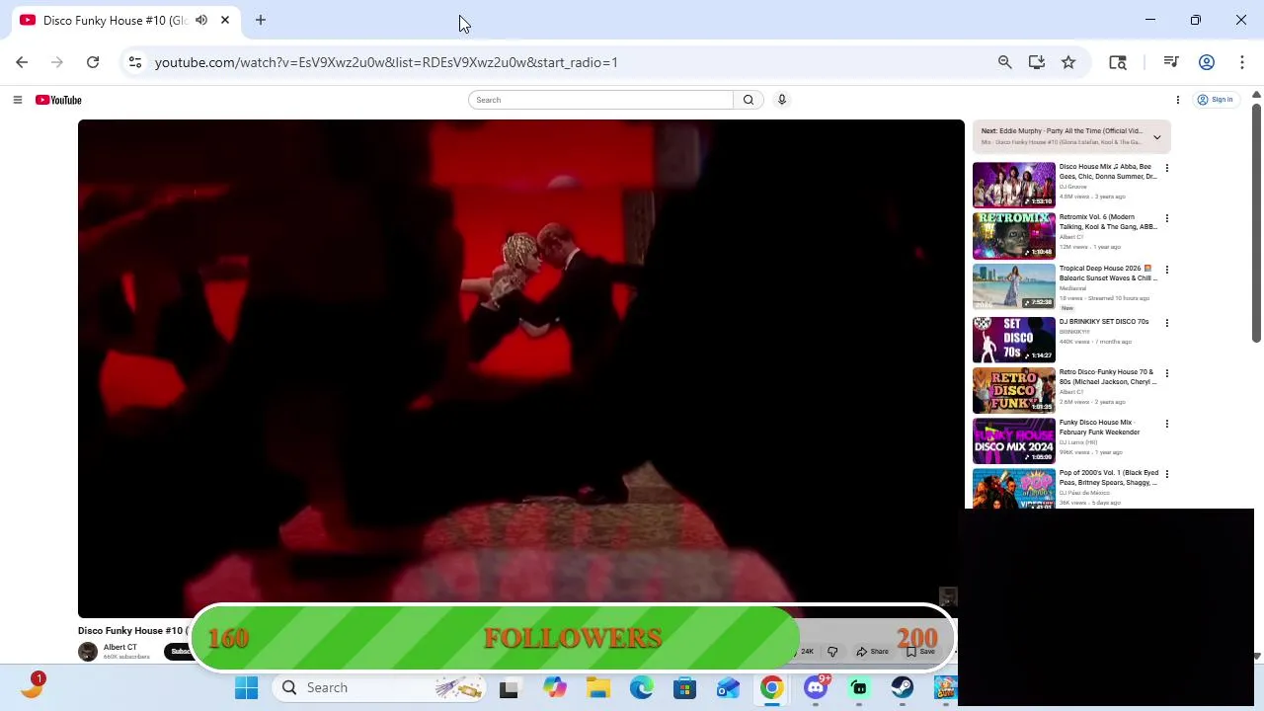Reload the YouTube page
The height and width of the screenshot is (711, 1264).
93,62
